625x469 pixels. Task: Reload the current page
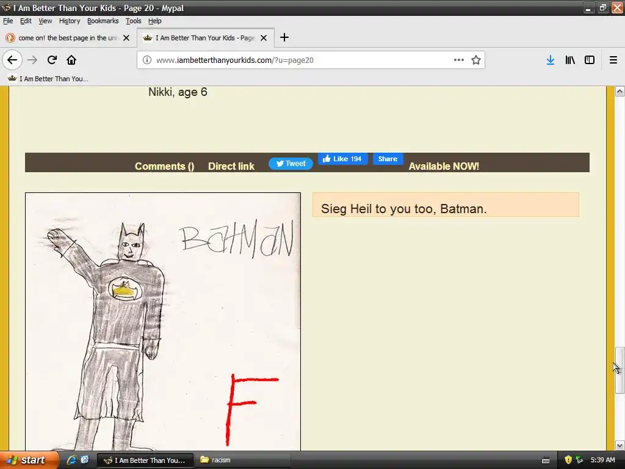[52, 60]
